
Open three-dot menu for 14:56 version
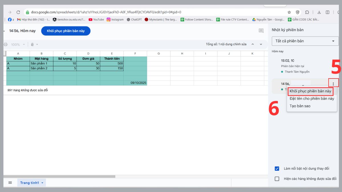pyautogui.click(x=333, y=84)
